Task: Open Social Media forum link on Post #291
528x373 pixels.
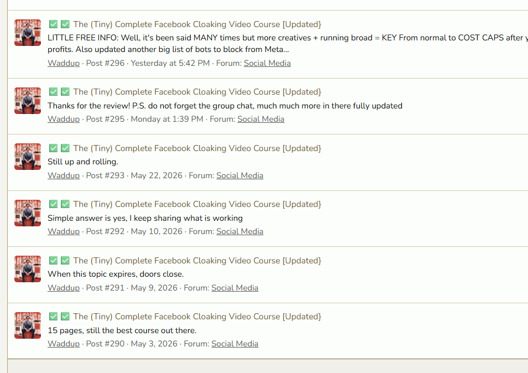Action: pyautogui.click(x=235, y=288)
